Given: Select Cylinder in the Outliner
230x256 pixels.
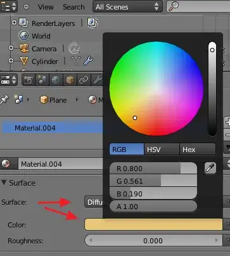Looking at the screenshot, I should (45, 61).
